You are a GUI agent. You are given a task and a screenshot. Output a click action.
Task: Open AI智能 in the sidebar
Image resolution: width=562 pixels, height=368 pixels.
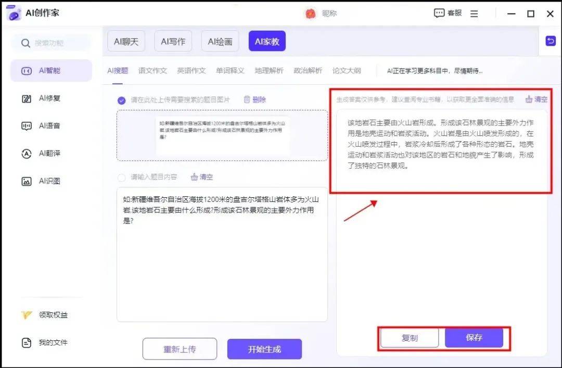click(51, 71)
